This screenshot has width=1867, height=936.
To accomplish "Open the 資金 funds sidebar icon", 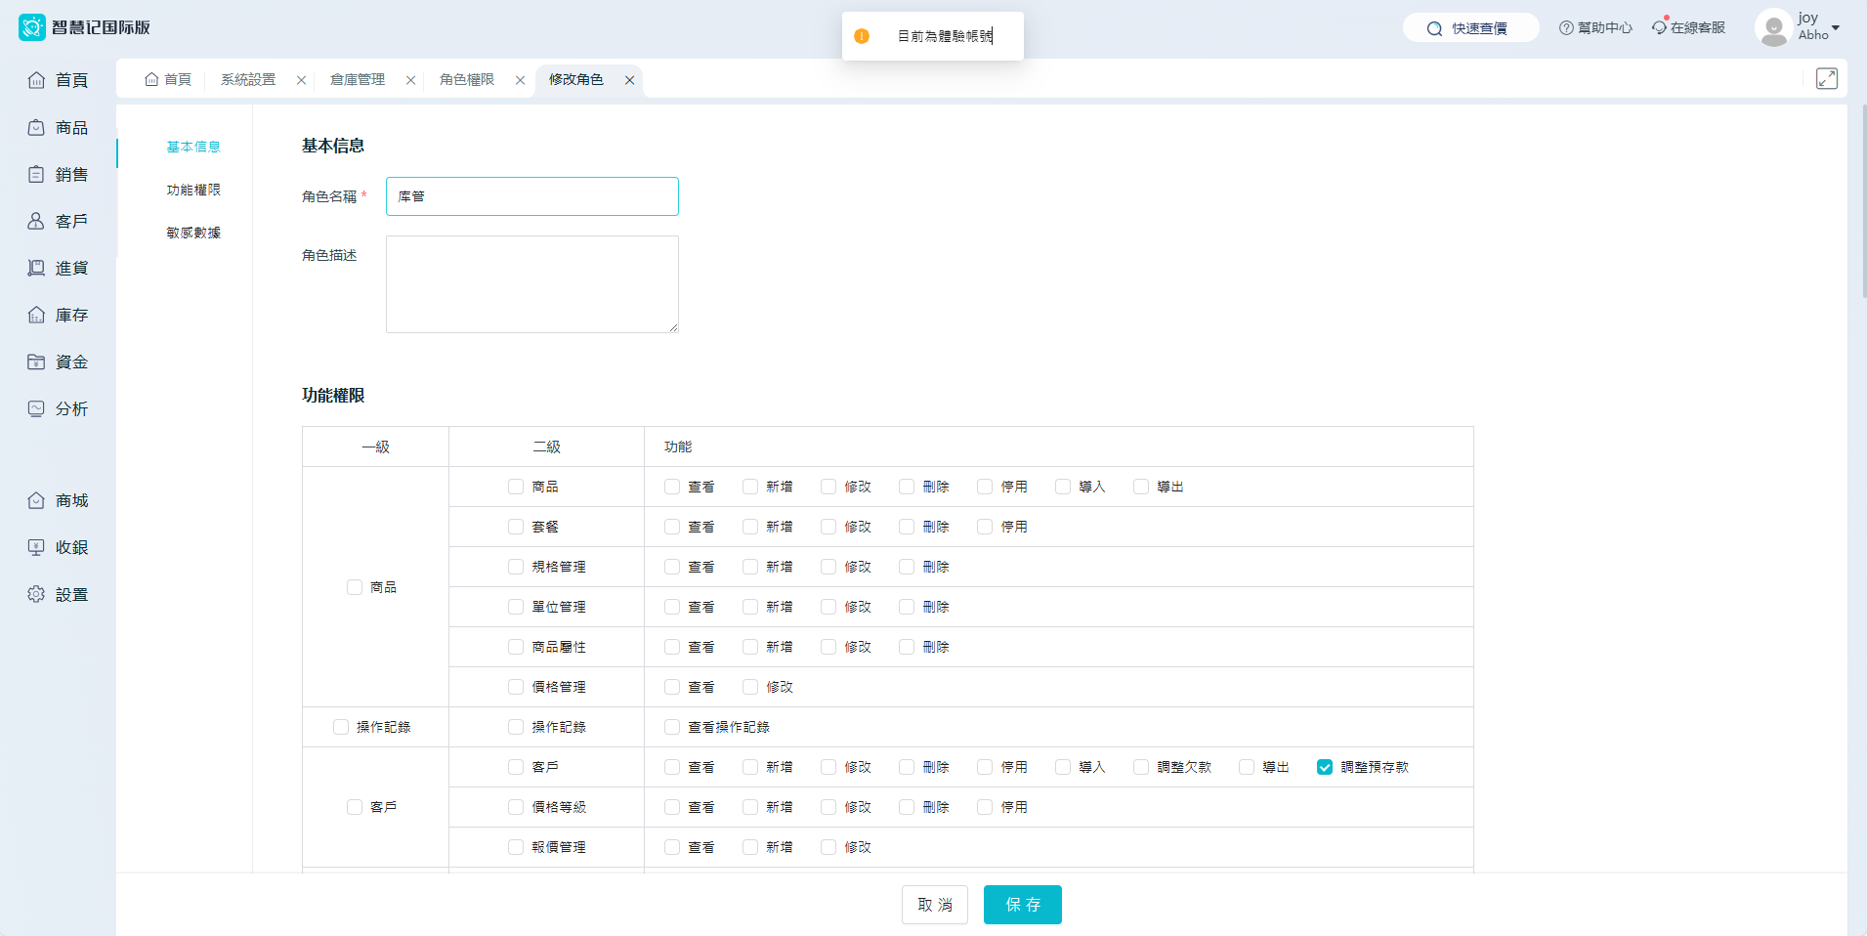I will tap(36, 362).
